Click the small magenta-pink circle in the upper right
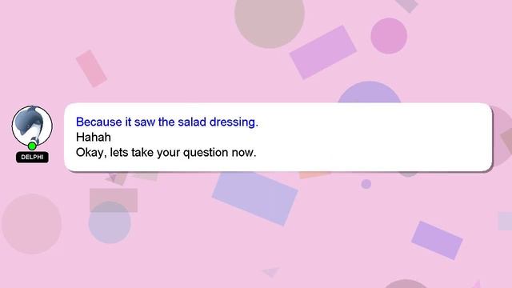 (389, 36)
